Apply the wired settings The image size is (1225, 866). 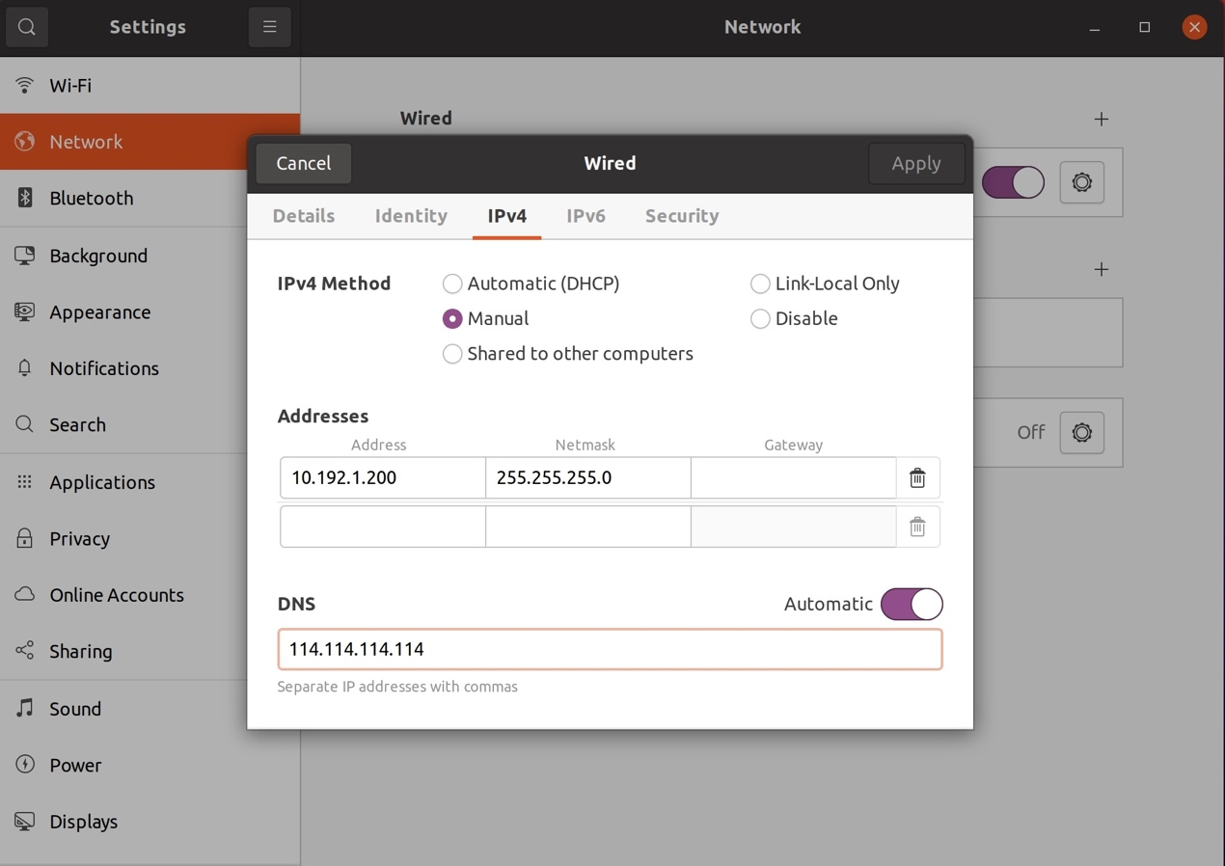pyautogui.click(x=916, y=163)
